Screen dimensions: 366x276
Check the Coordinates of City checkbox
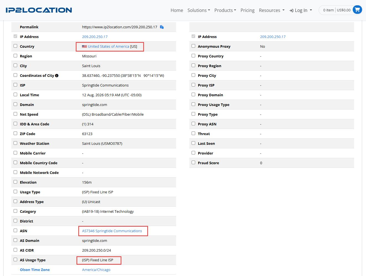[16, 75]
